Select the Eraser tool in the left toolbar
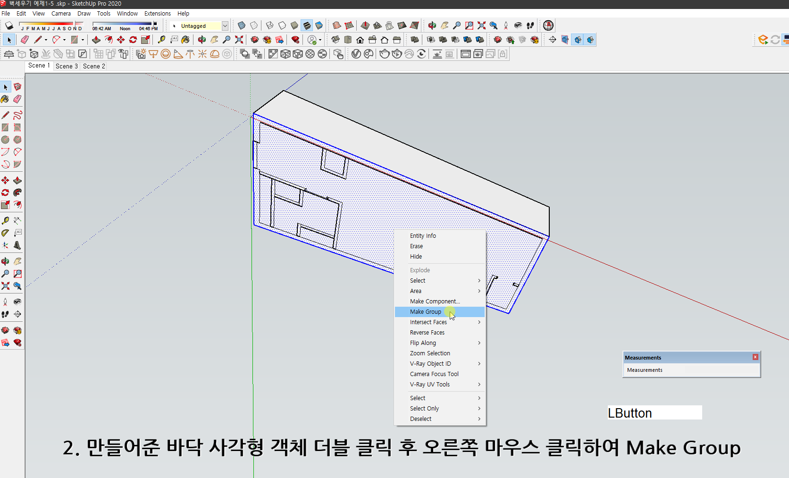The width and height of the screenshot is (789, 478). [17, 99]
